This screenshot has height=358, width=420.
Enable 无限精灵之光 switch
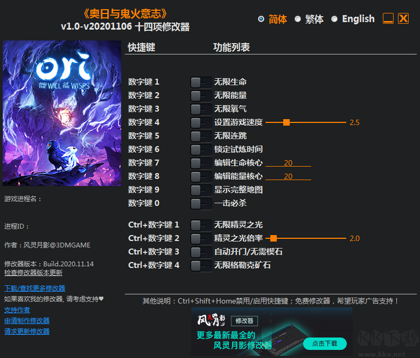(x=201, y=225)
